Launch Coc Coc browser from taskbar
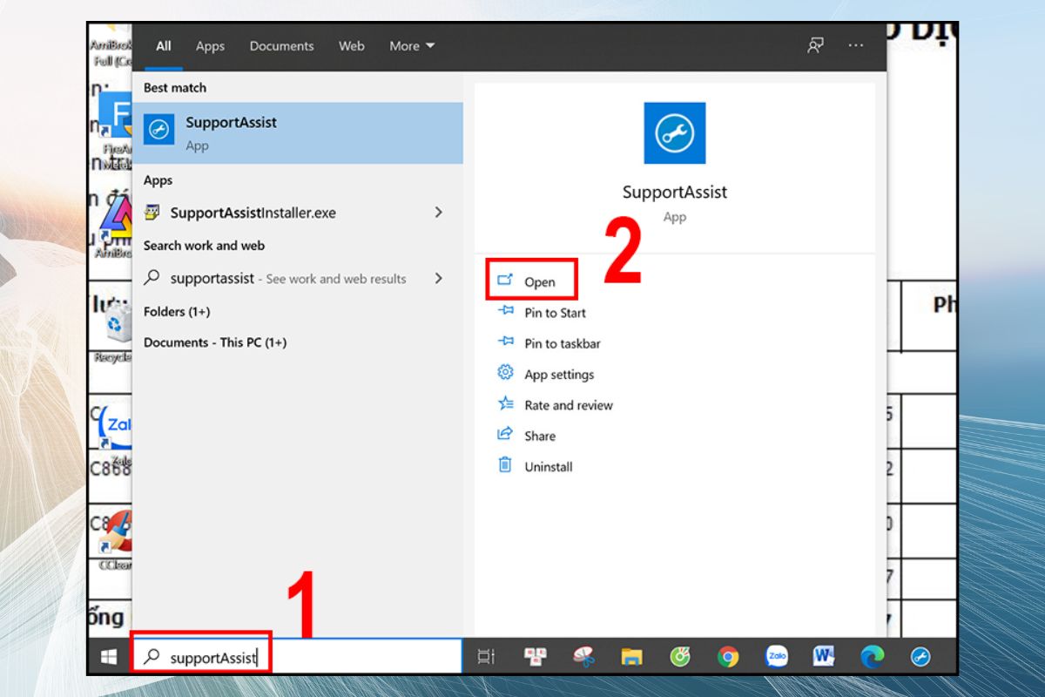 point(679,657)
